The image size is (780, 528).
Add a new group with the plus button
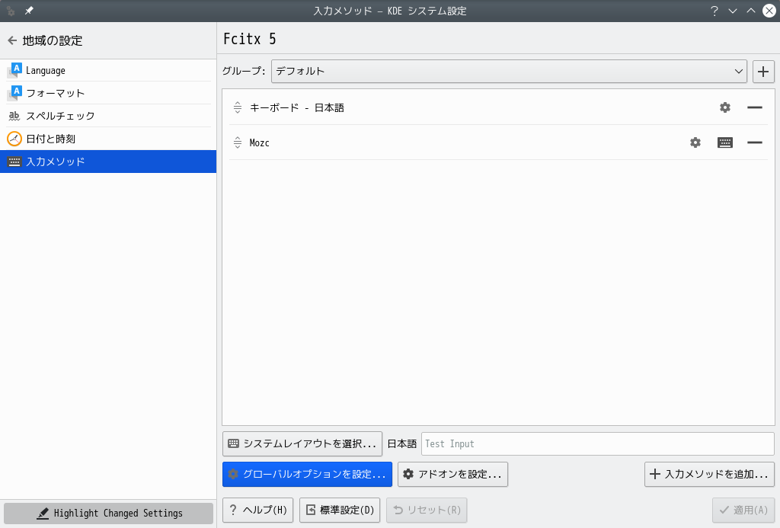point(763,71)
